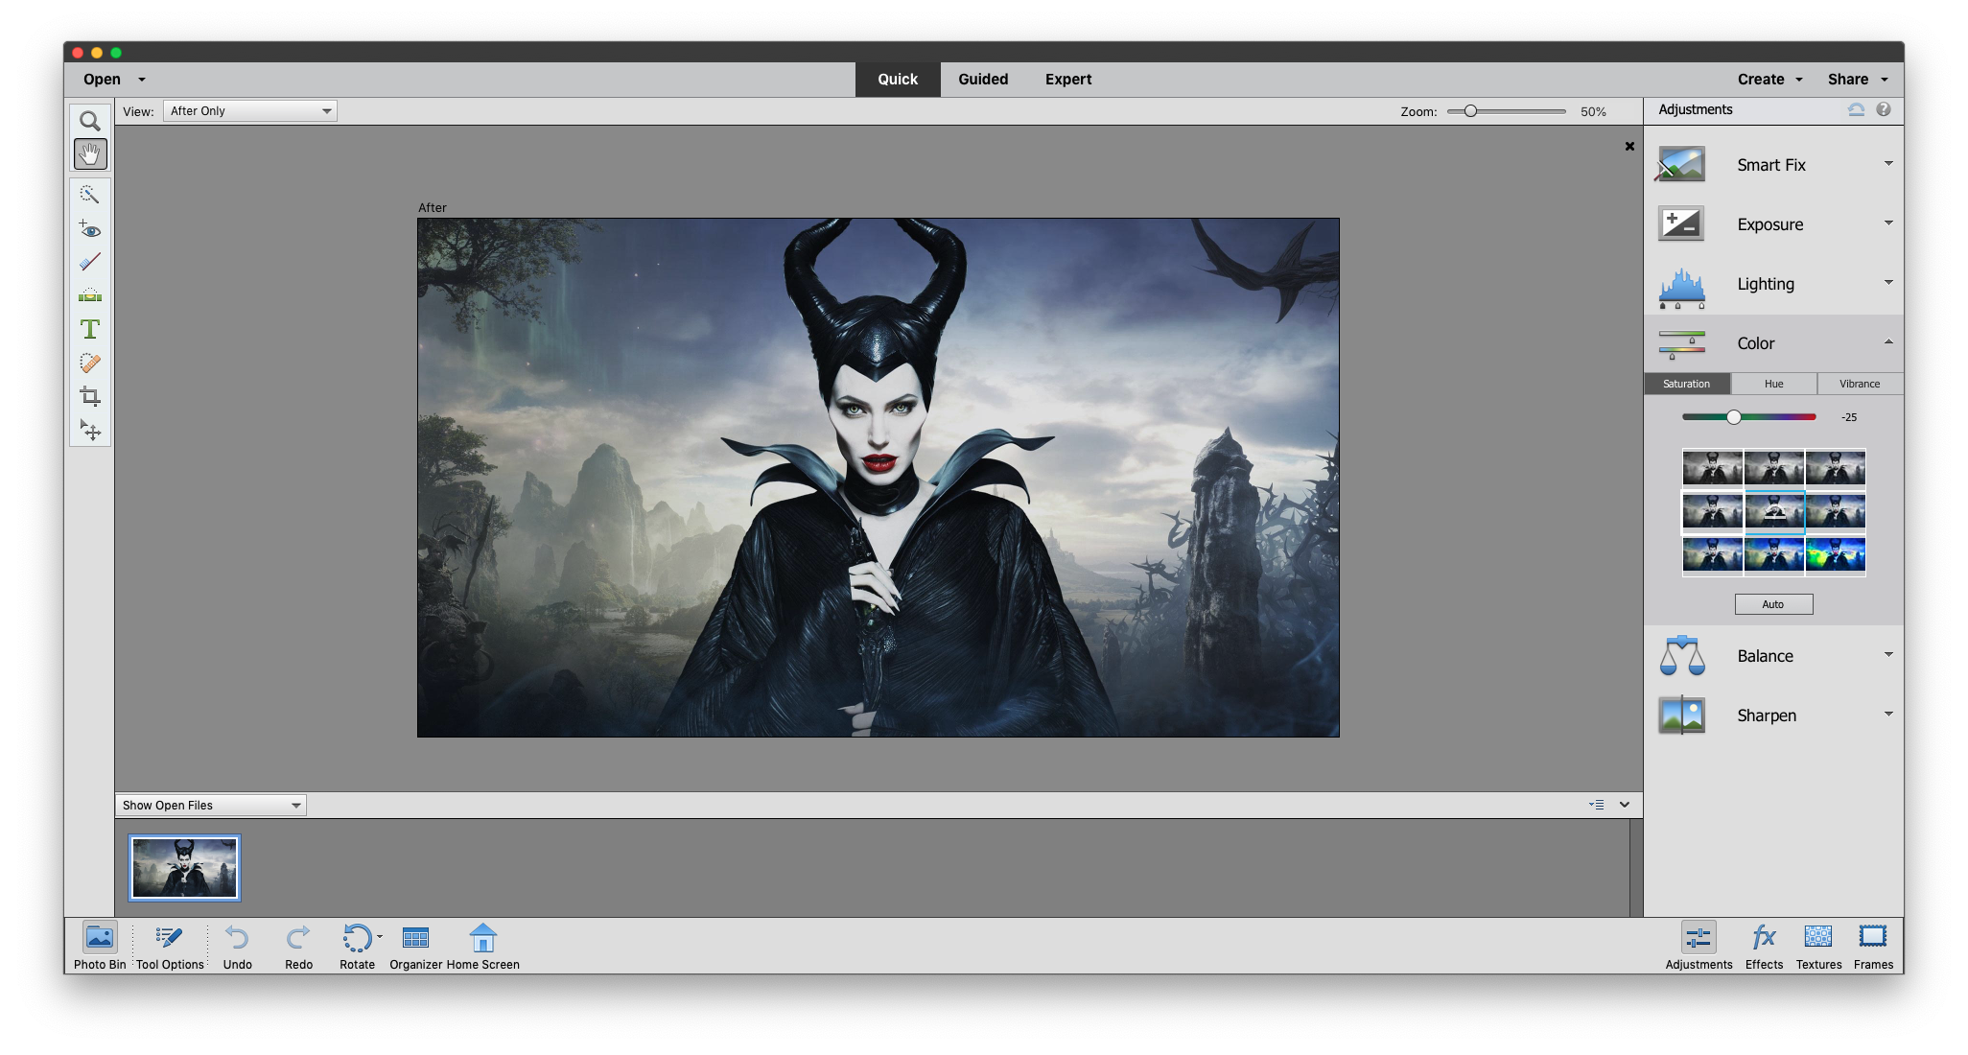Collapse the Color adjustment section
Screen dimensions: 1968x1055
(x=1888, y=342)
